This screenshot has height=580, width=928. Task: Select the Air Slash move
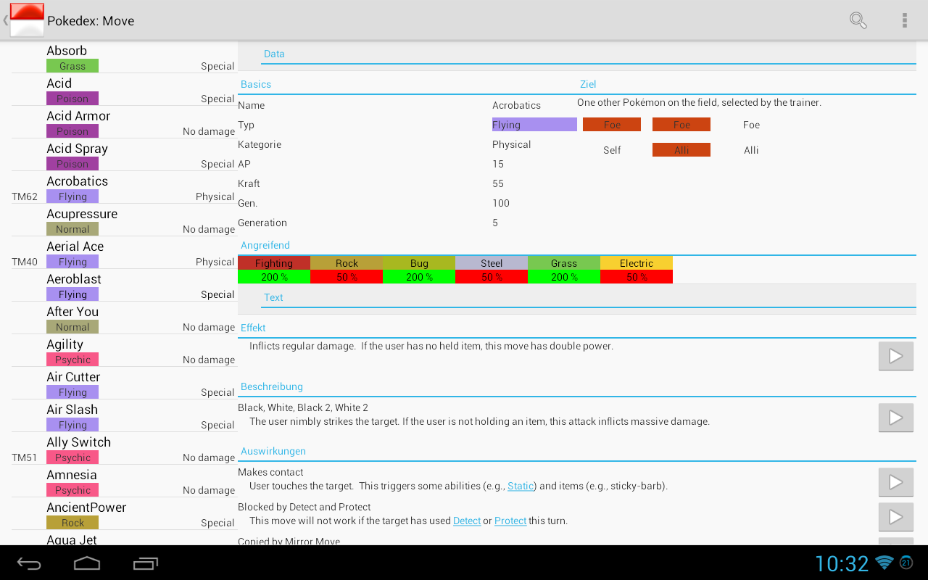(x=124, y=417)
